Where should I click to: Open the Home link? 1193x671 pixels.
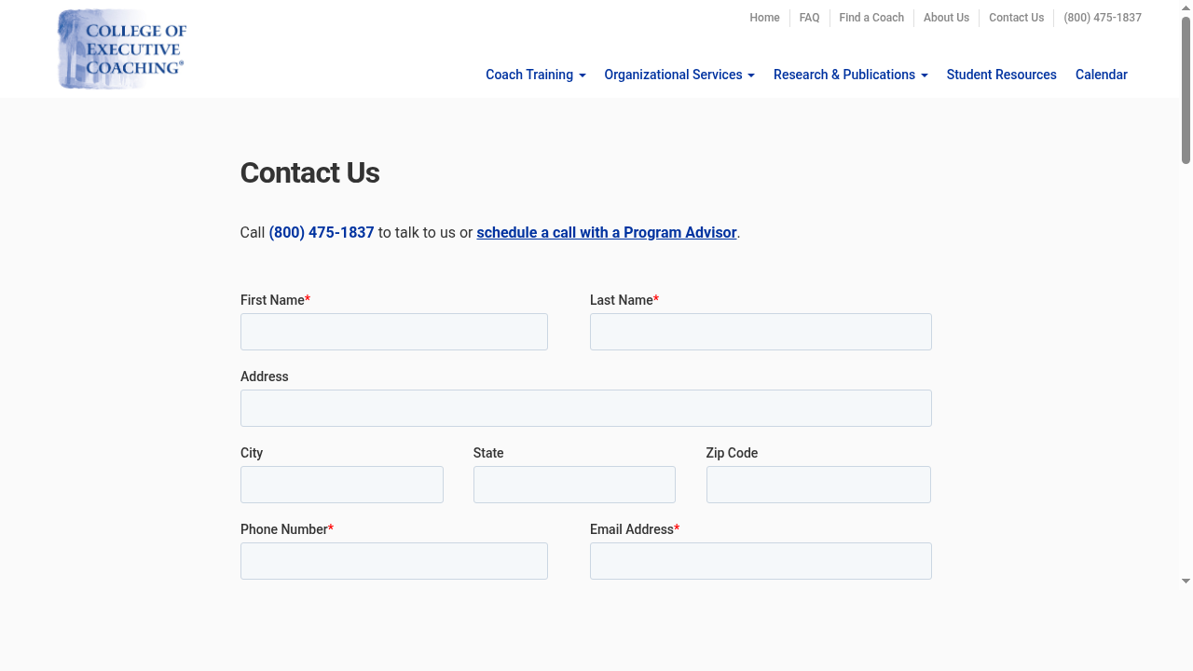tap(764, 18)
